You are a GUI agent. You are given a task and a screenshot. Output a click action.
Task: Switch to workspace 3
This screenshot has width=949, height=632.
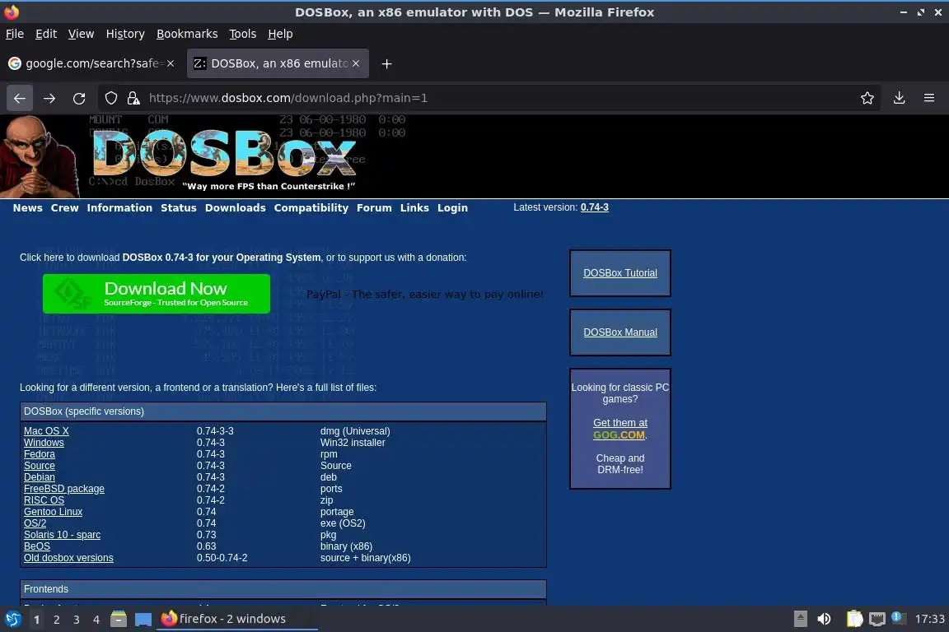coord(77,620)
